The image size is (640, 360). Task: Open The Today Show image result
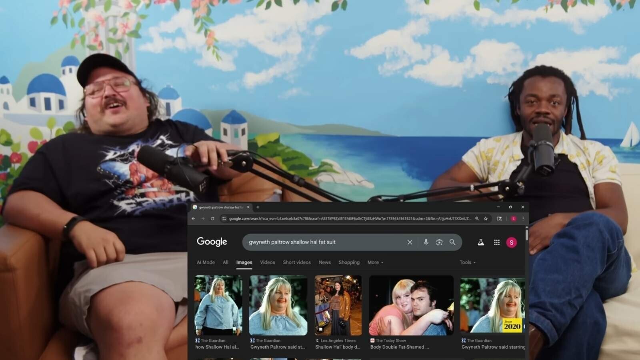411,305
